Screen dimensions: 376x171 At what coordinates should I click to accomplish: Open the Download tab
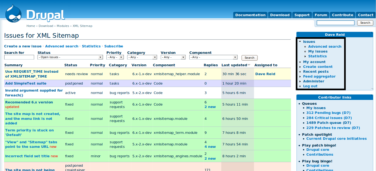(x=280, y=15)
